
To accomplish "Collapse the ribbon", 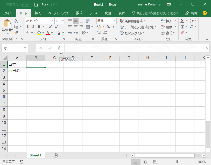I will [x=207, y=39].
